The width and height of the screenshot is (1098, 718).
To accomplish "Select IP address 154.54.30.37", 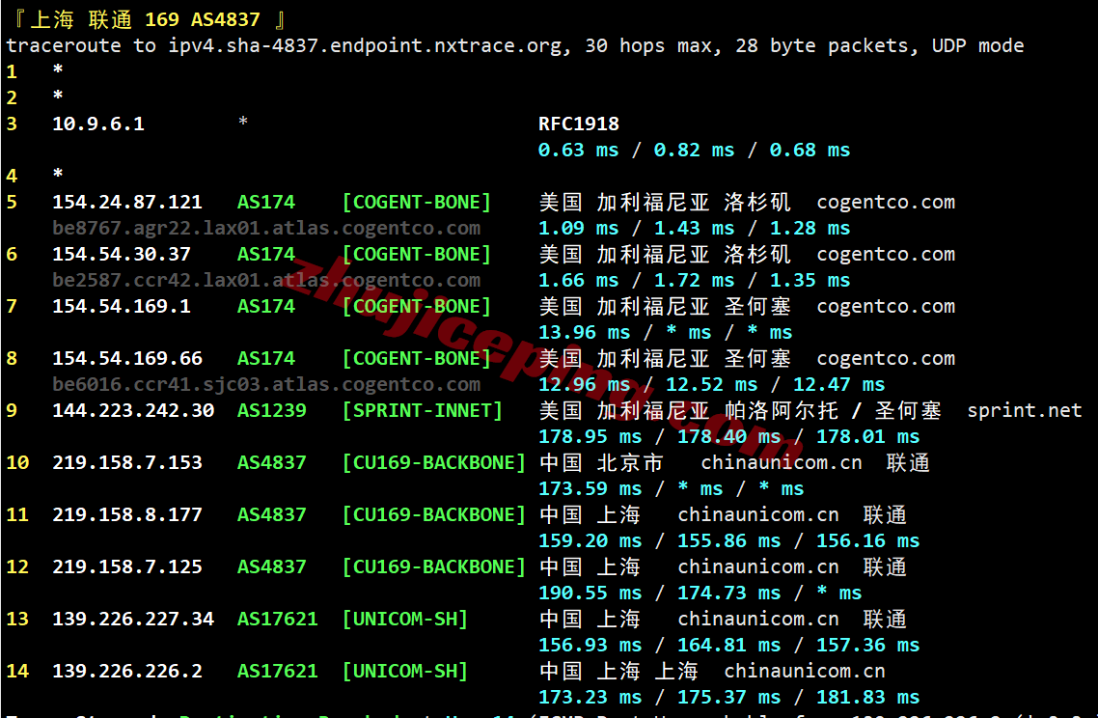I will [x=122, y=254].
